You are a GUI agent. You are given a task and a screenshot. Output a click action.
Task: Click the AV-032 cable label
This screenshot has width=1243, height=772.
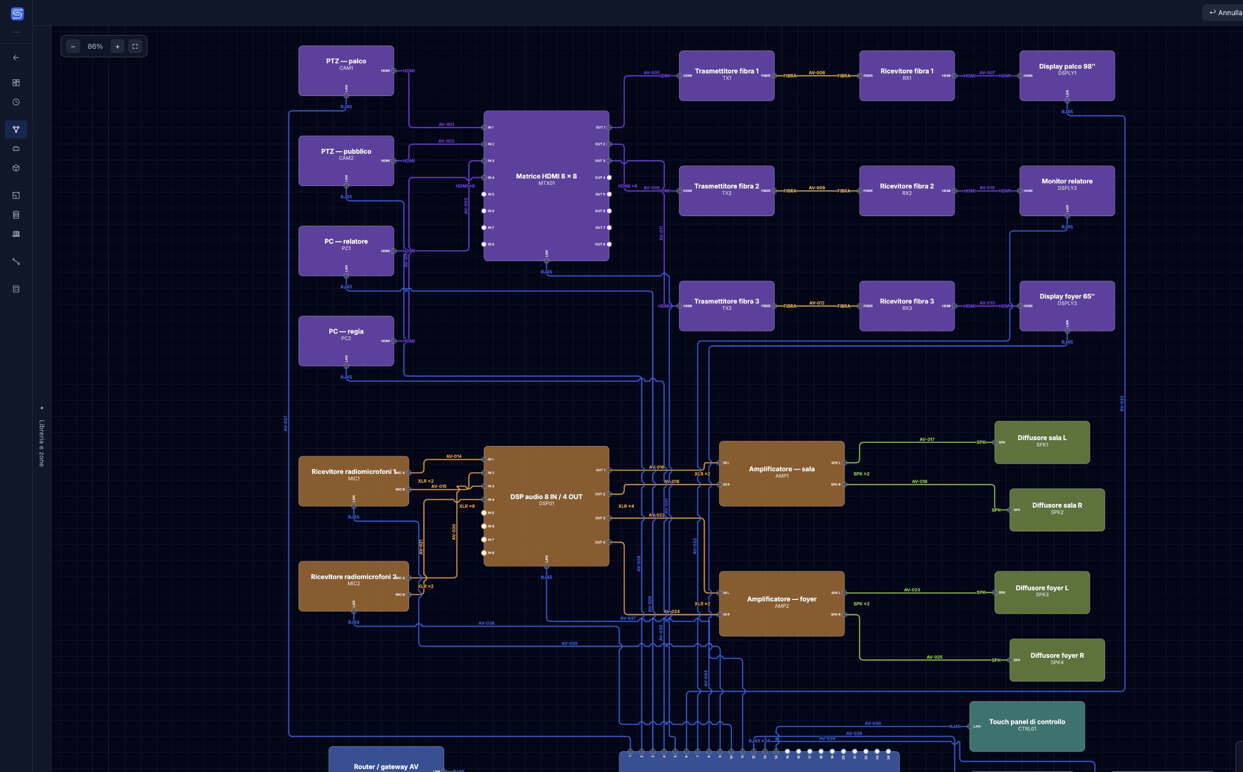[1122, 403]
